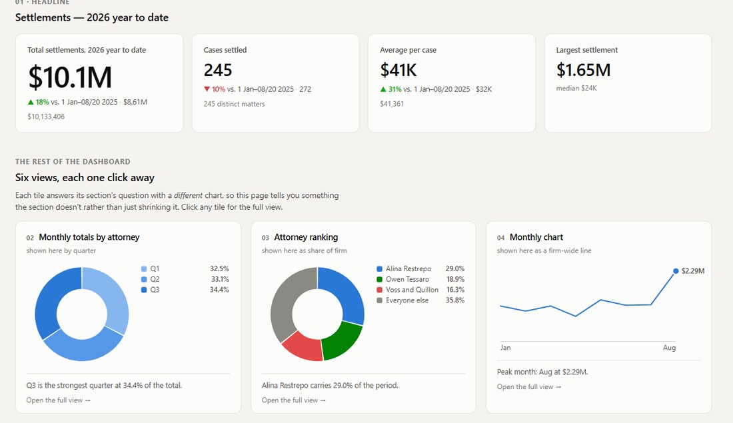The width and height of the screenshot is (733, 423).
Task: Click the Alina Restrepo blue legend swatch
Action: [380, 268]
